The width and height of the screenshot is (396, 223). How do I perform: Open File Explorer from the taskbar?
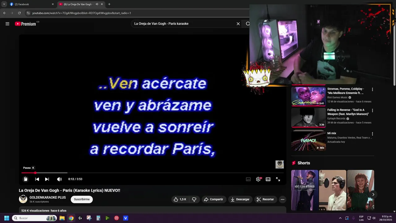(62, 218)
